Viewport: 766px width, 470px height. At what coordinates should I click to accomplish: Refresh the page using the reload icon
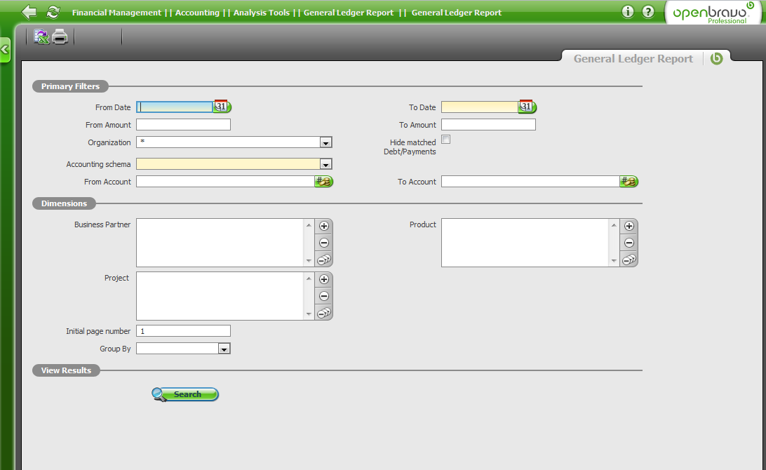53,12
